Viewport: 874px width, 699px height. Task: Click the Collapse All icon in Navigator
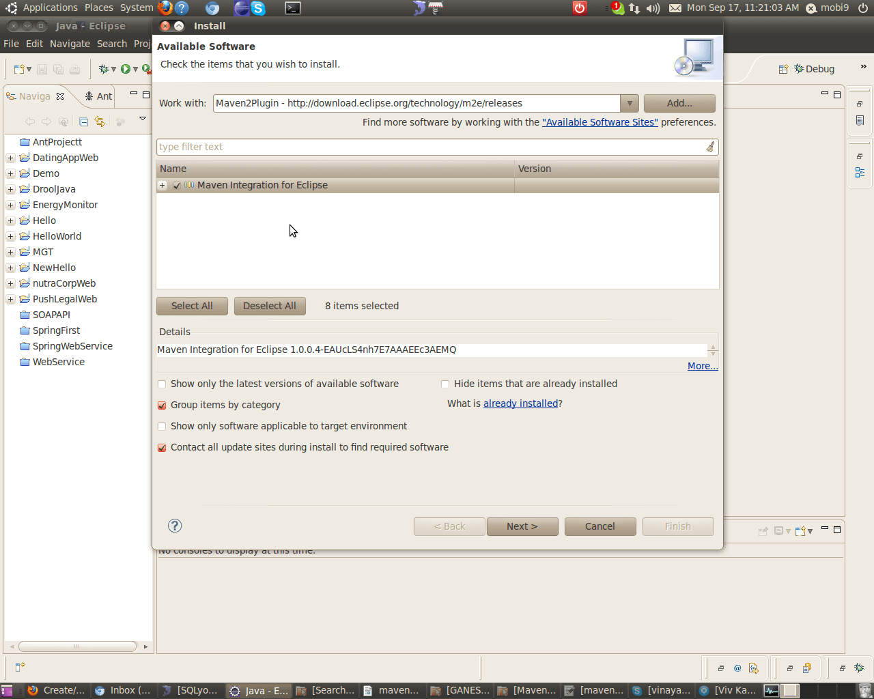point(83,122)
